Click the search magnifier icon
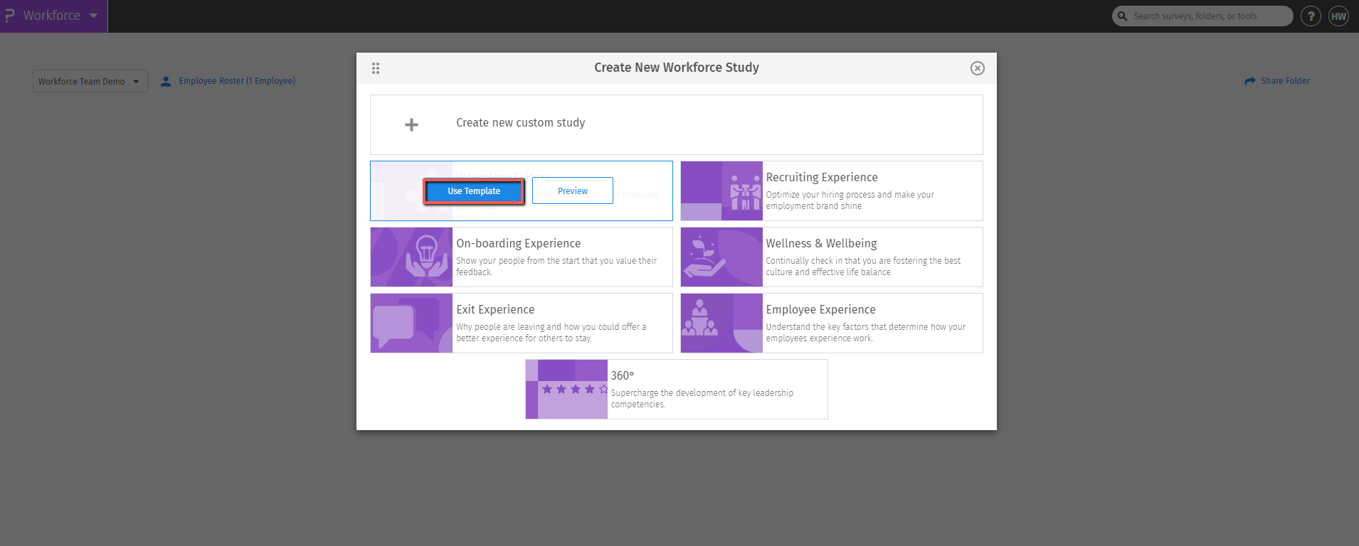 [x=1123, y=16]
